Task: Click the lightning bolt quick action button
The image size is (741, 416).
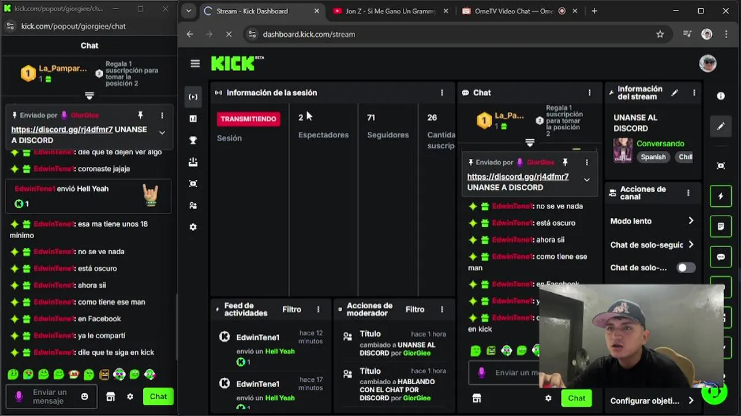Action: 721,196
